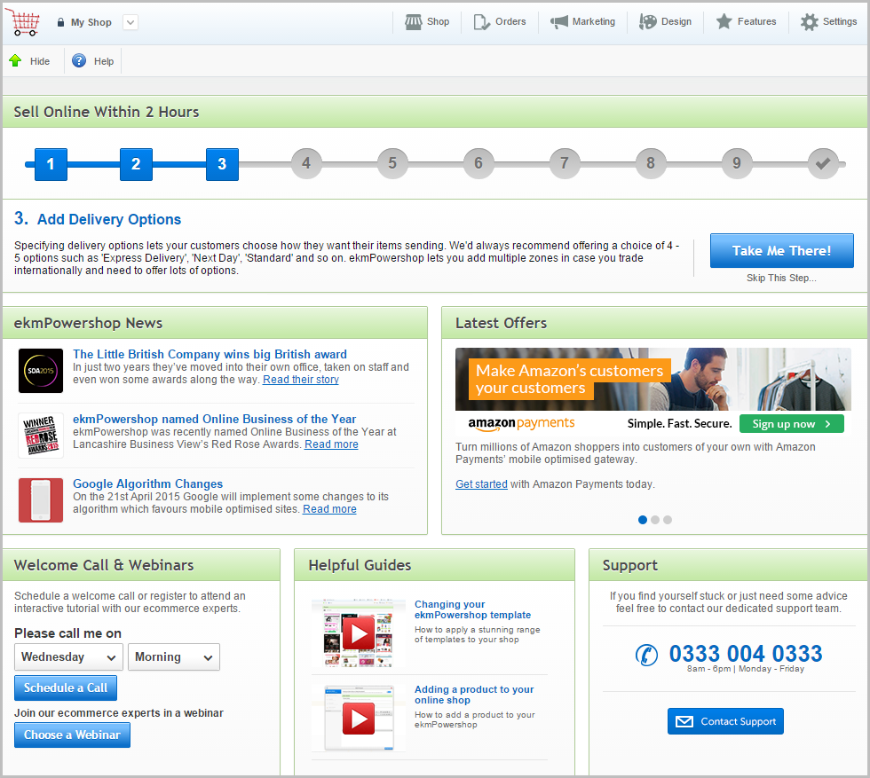Open the Design menu
Screen dimensions: 870x778
coord(665,22)
